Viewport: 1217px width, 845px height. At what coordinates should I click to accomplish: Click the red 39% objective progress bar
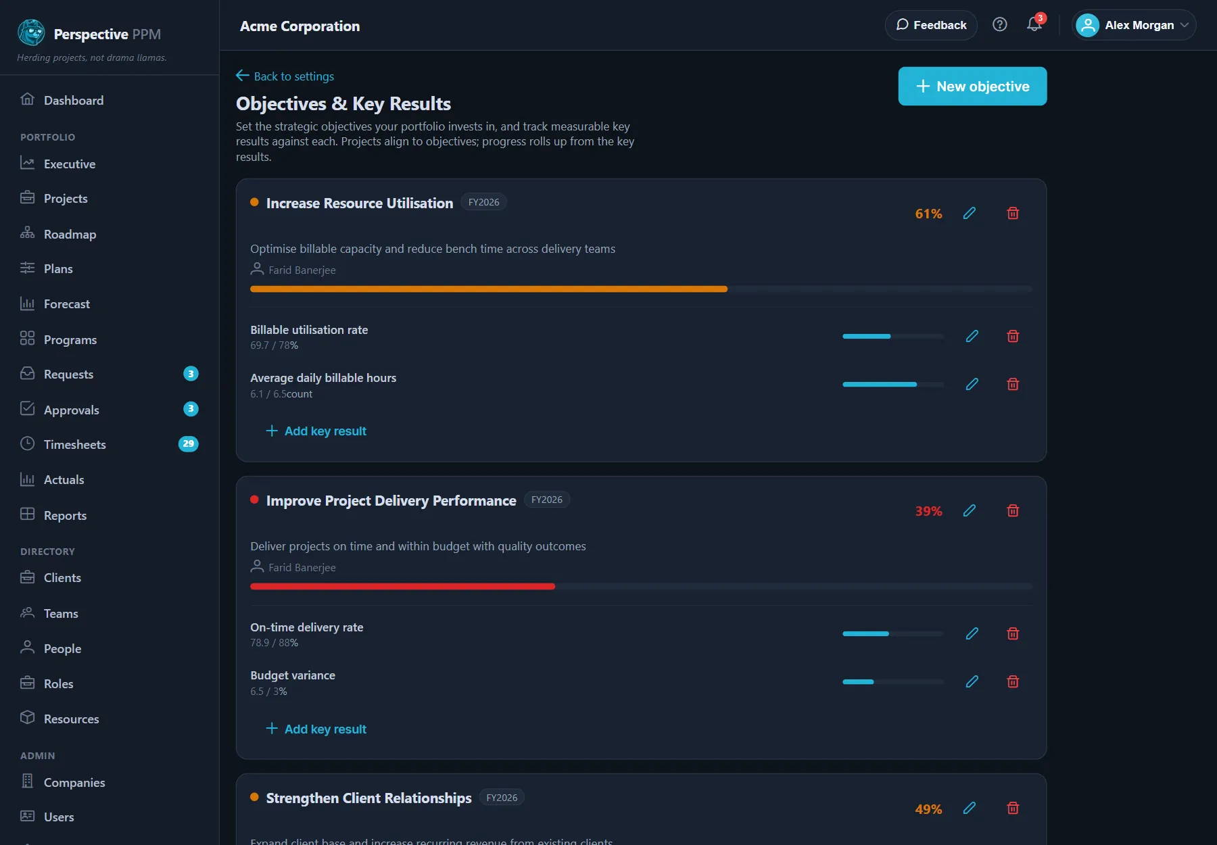pyautogui.click(x=641, y=586)
